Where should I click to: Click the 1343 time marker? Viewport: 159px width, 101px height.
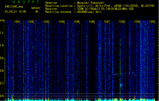(x=46, y=21)
